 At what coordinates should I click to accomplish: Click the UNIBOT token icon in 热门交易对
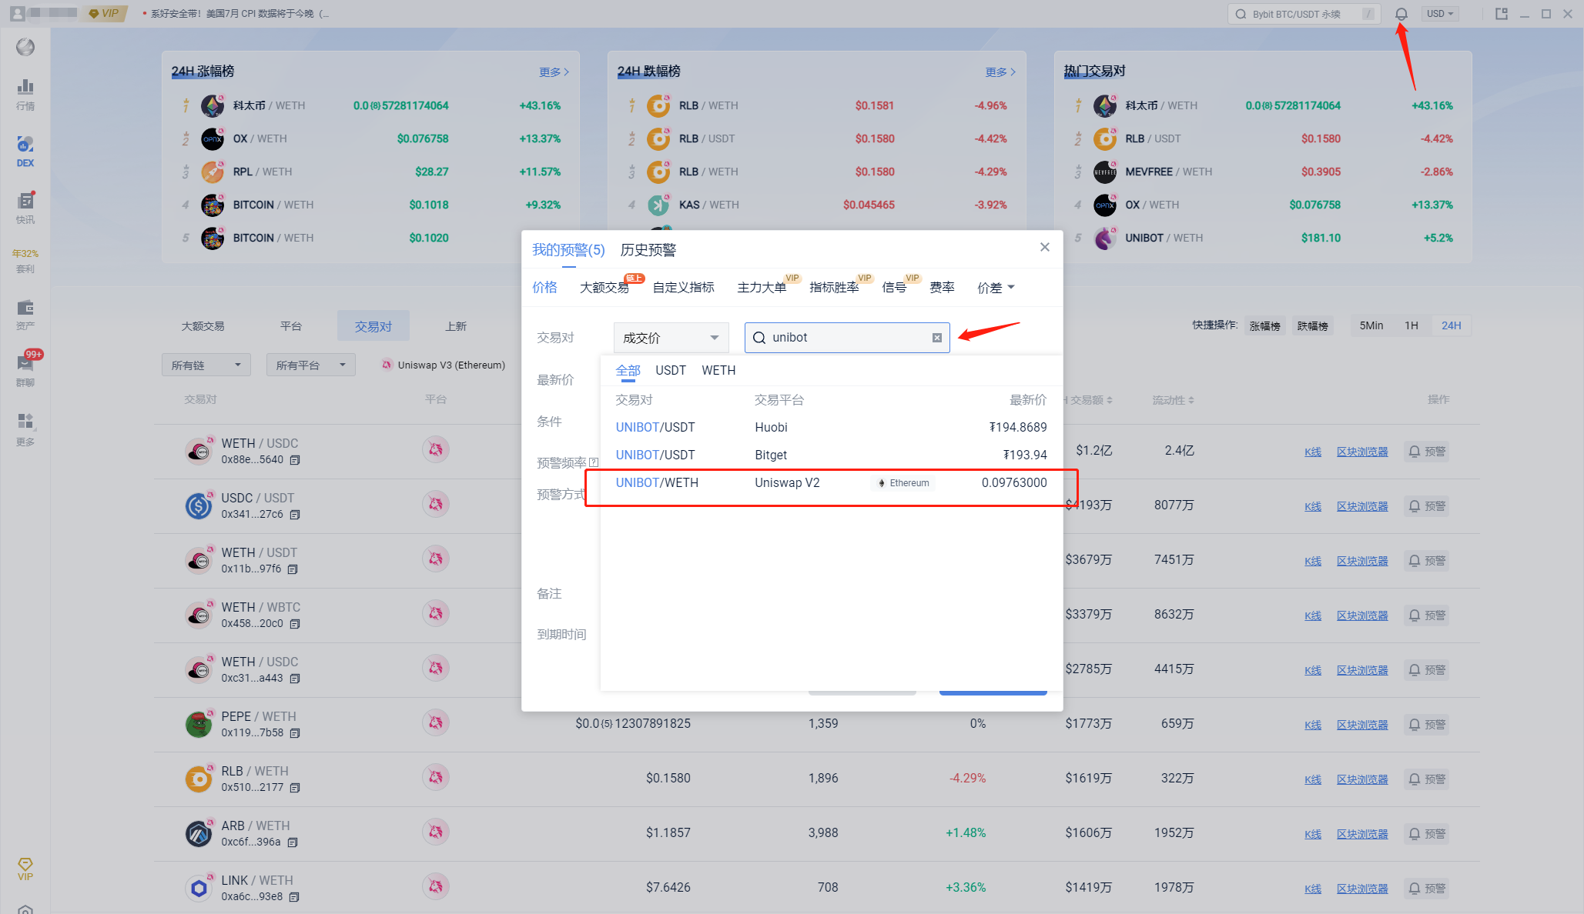(x=1105, y=238)
